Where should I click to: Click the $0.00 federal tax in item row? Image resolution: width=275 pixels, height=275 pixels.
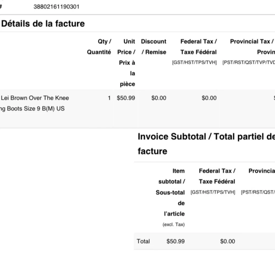click(209, 98)
